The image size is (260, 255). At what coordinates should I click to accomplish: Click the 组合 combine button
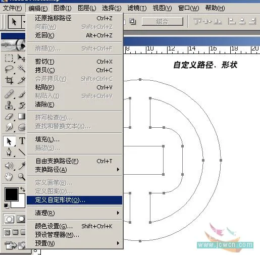coord(162,22)
